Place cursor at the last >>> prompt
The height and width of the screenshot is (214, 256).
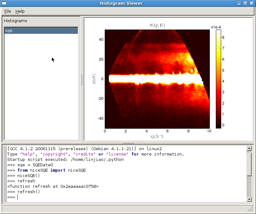coord(18,197)
